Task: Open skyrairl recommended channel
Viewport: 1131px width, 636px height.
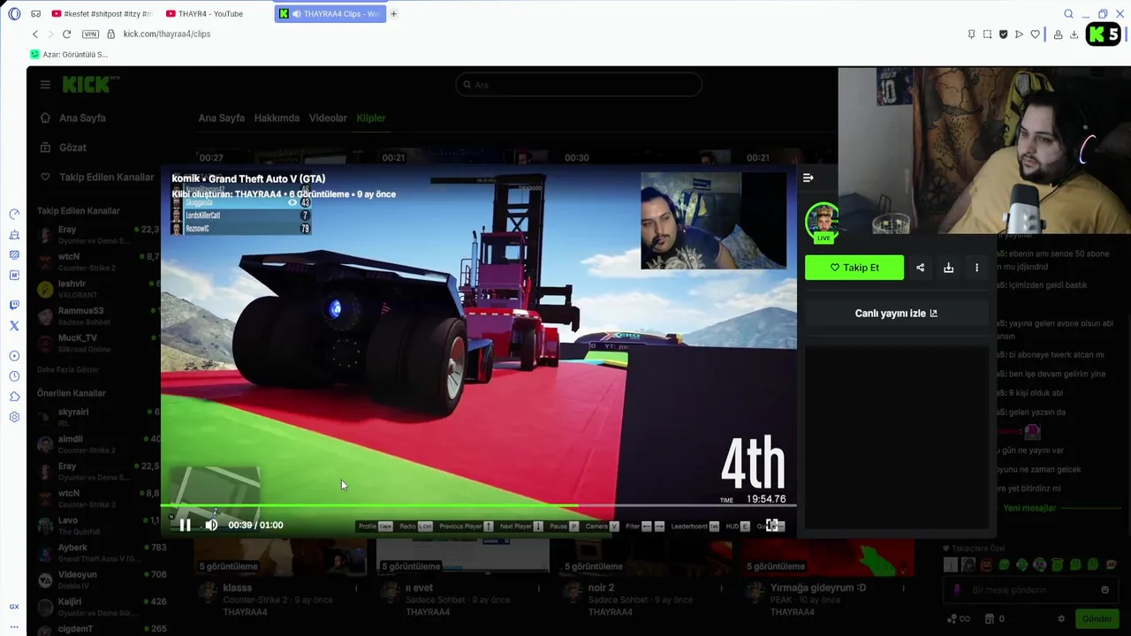Action: pyautogui.click(x=99, y=417)
